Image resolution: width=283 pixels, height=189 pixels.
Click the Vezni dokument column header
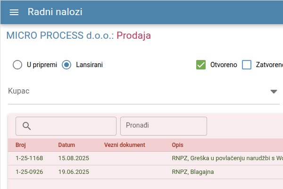[x=125, y=145]
